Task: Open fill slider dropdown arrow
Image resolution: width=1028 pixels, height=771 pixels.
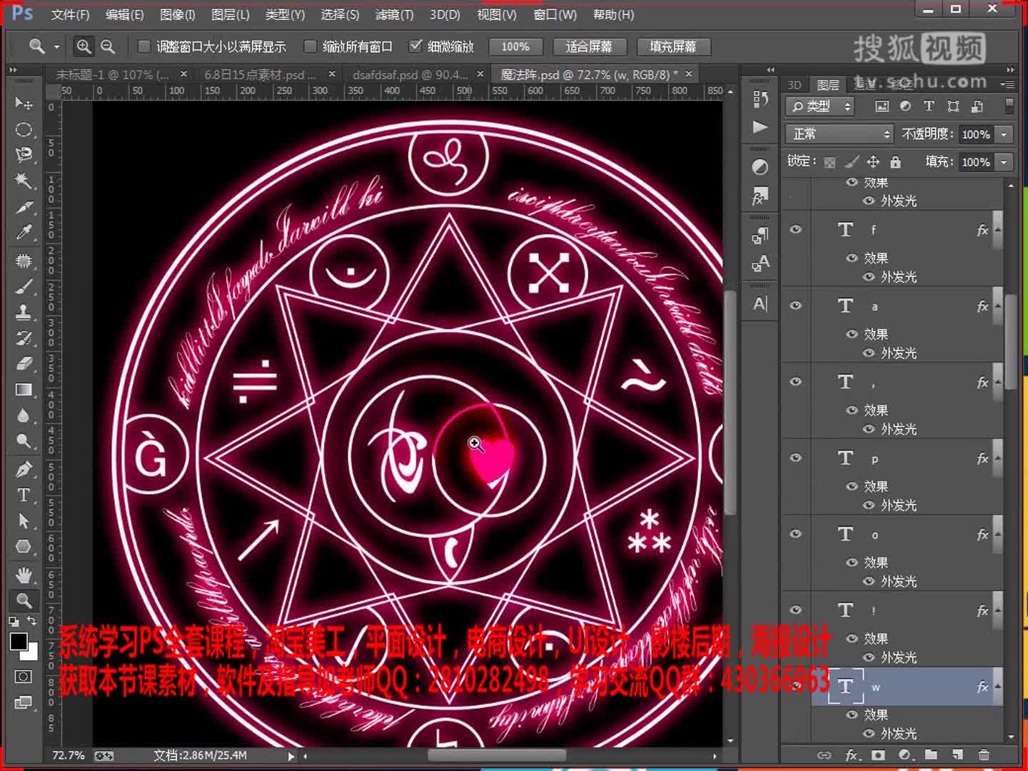Action: point(1004,162)
